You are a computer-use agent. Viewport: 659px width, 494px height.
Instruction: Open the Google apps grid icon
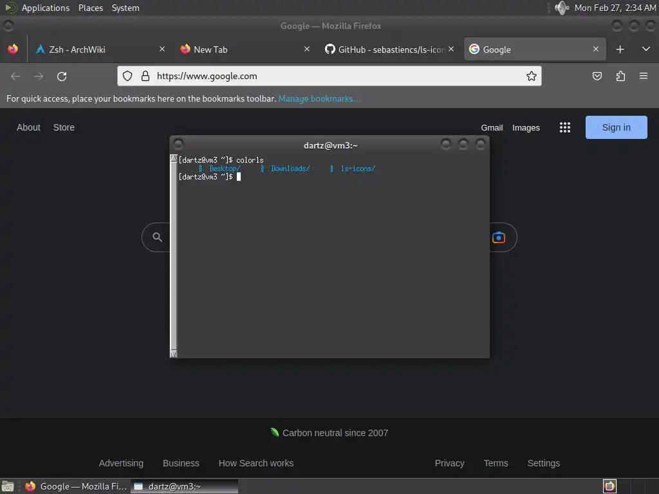[565, 127]
